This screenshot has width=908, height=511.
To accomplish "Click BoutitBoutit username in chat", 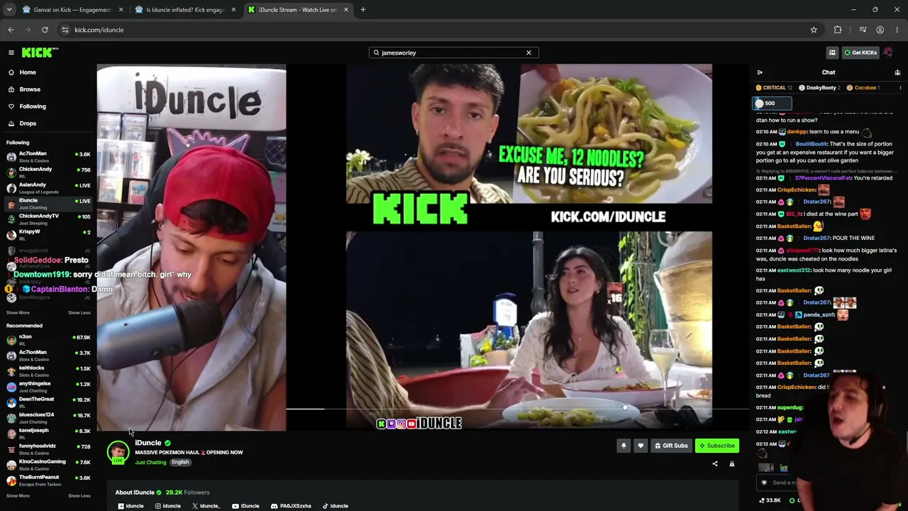I will coord(811,144).
